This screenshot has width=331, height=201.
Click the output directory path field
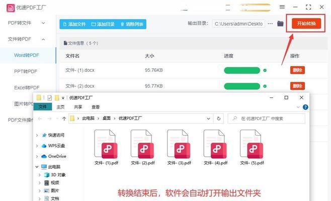238,24
